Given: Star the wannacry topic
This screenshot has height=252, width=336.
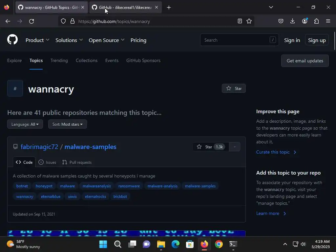Looking at the screenshot, I should point(234,88).
